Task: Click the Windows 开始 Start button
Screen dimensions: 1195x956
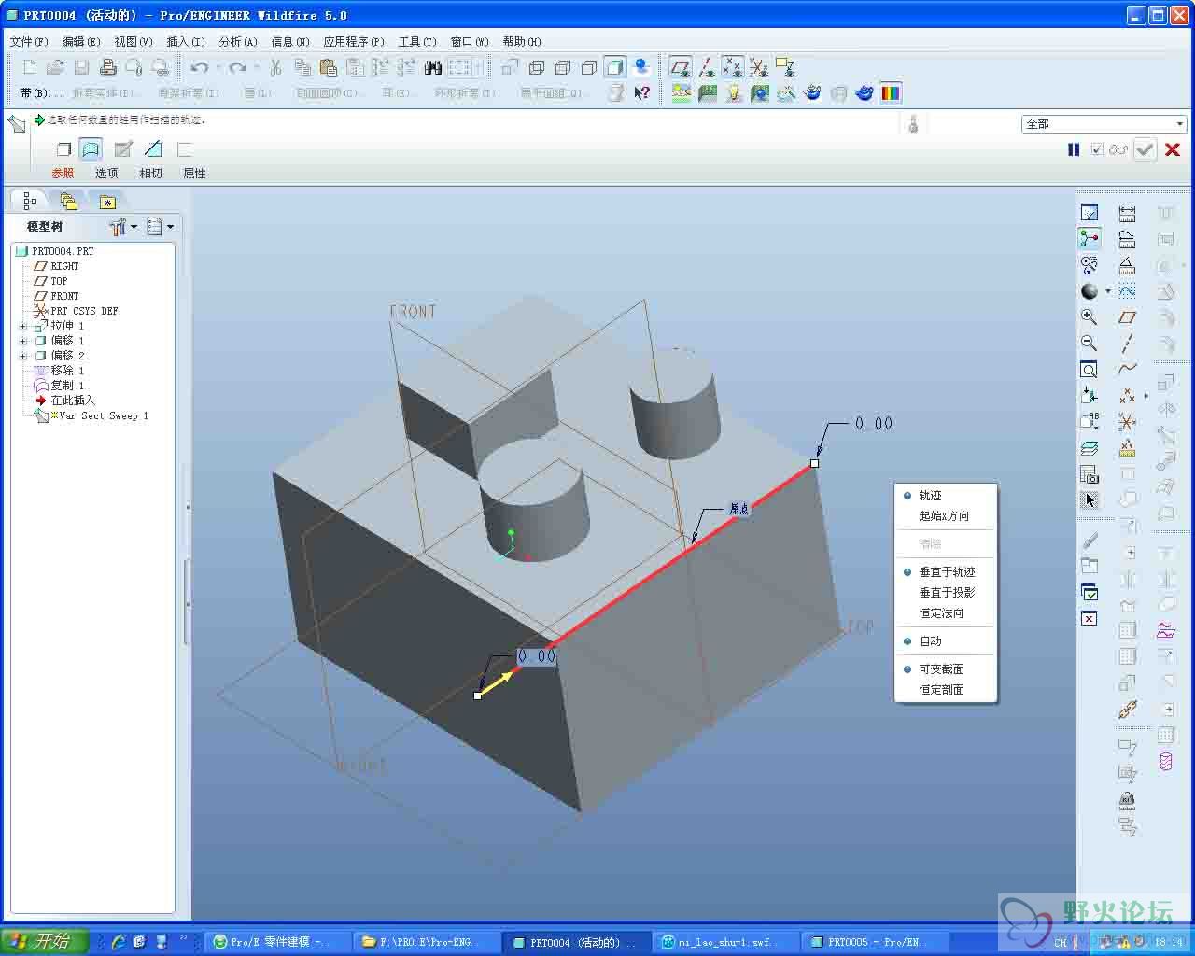Action: [x=44, y=942]
